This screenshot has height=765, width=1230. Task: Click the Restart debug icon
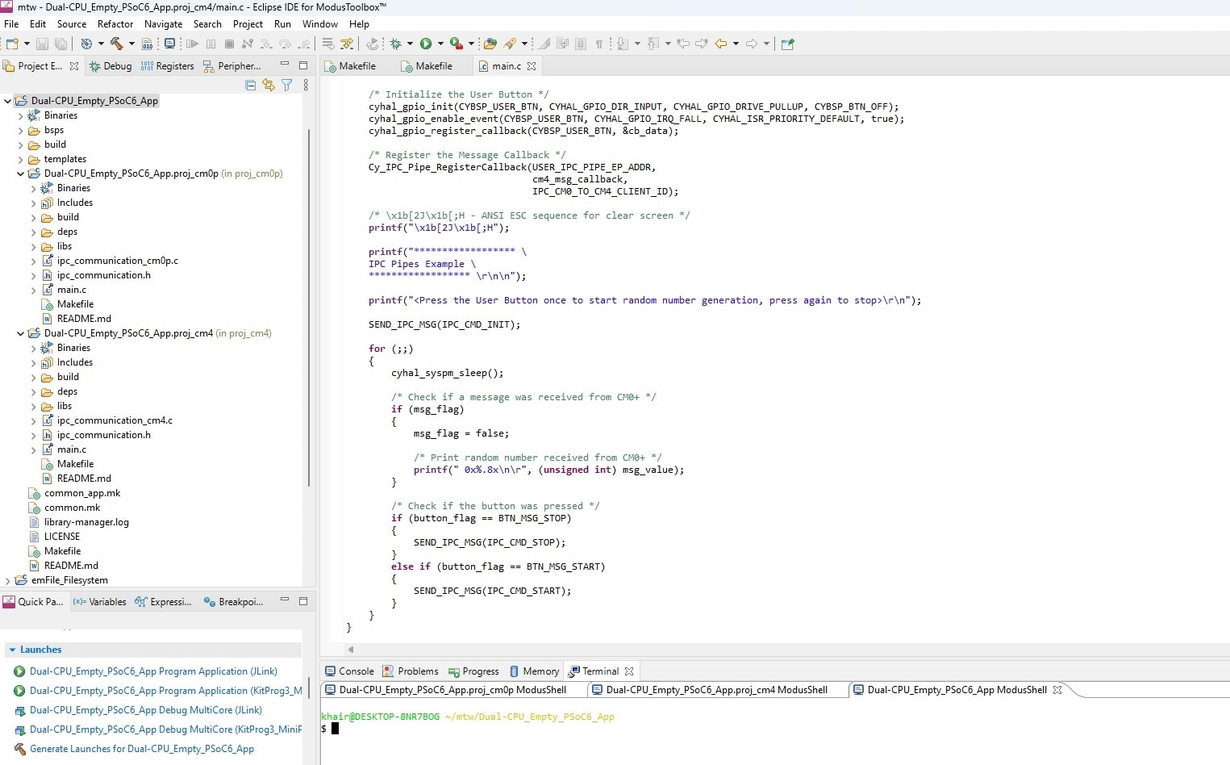(x=373, y=44)
